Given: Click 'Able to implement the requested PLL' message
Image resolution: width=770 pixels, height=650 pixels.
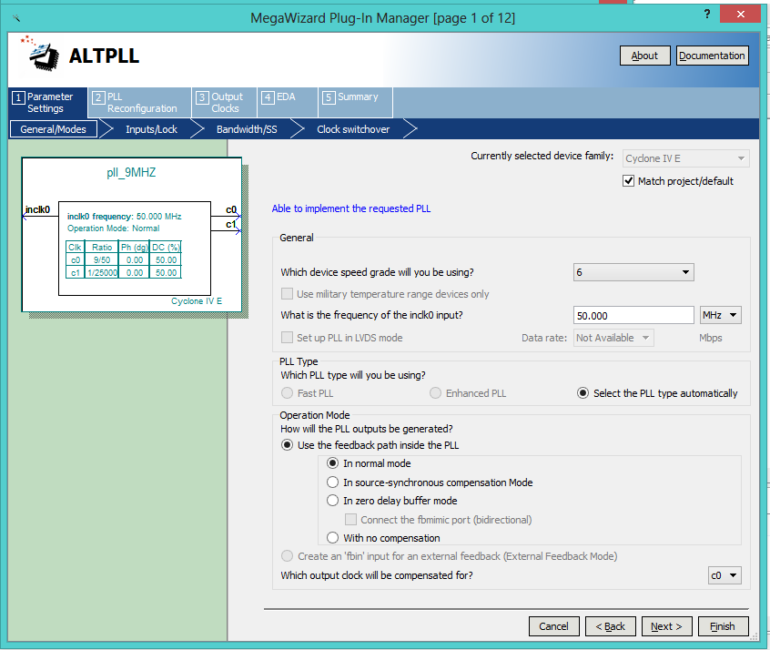Looking at the screenshot, I should coord(351,208).
